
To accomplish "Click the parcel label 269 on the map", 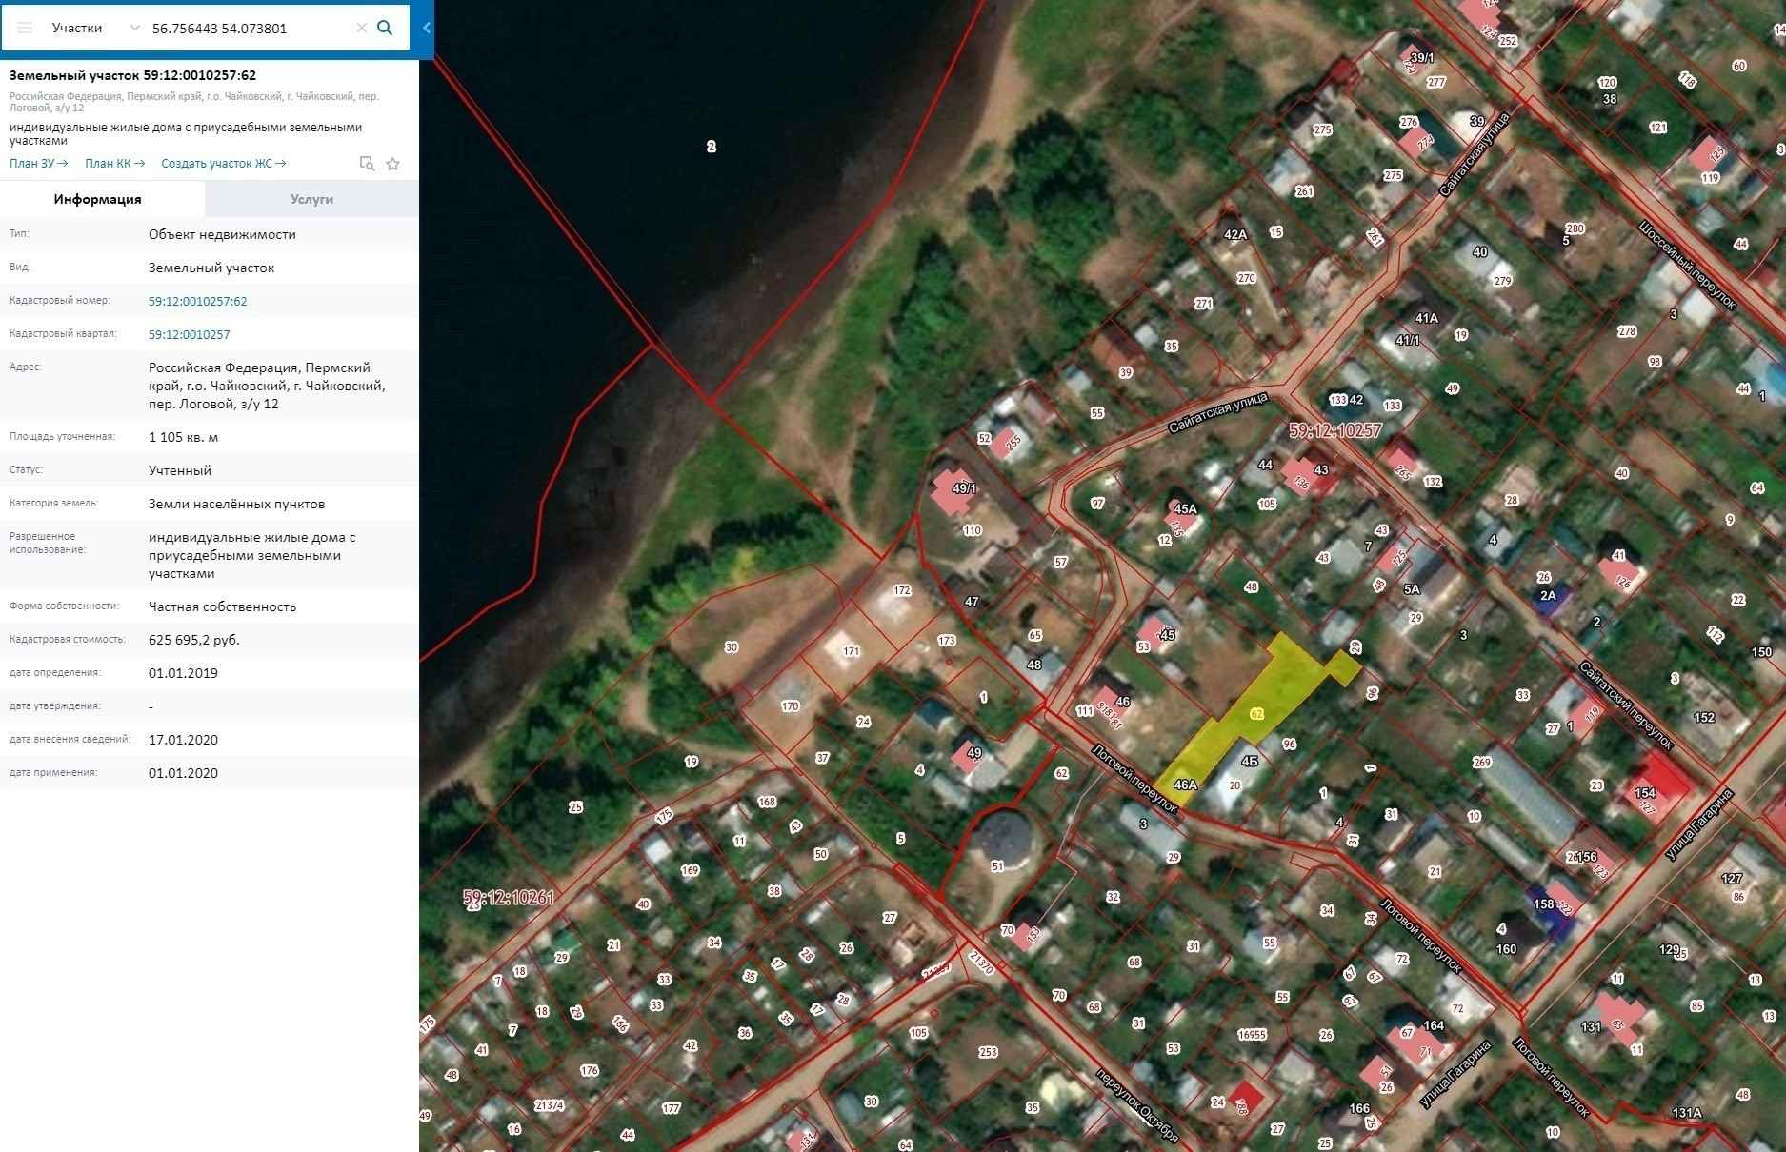I will (x=1481, y=762).
